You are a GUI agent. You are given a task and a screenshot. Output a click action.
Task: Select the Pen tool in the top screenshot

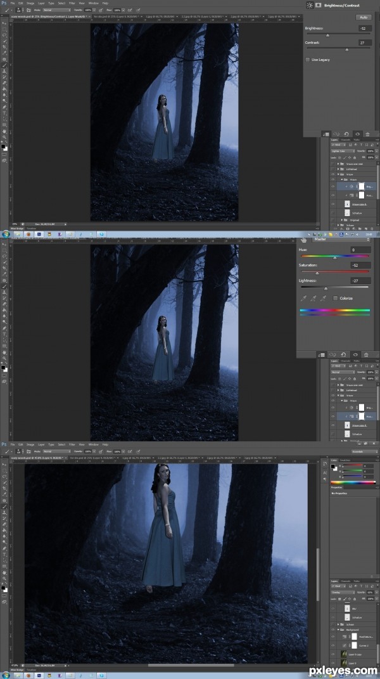(4, 107)
